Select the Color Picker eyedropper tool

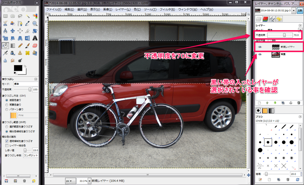(x=27, y=23)
